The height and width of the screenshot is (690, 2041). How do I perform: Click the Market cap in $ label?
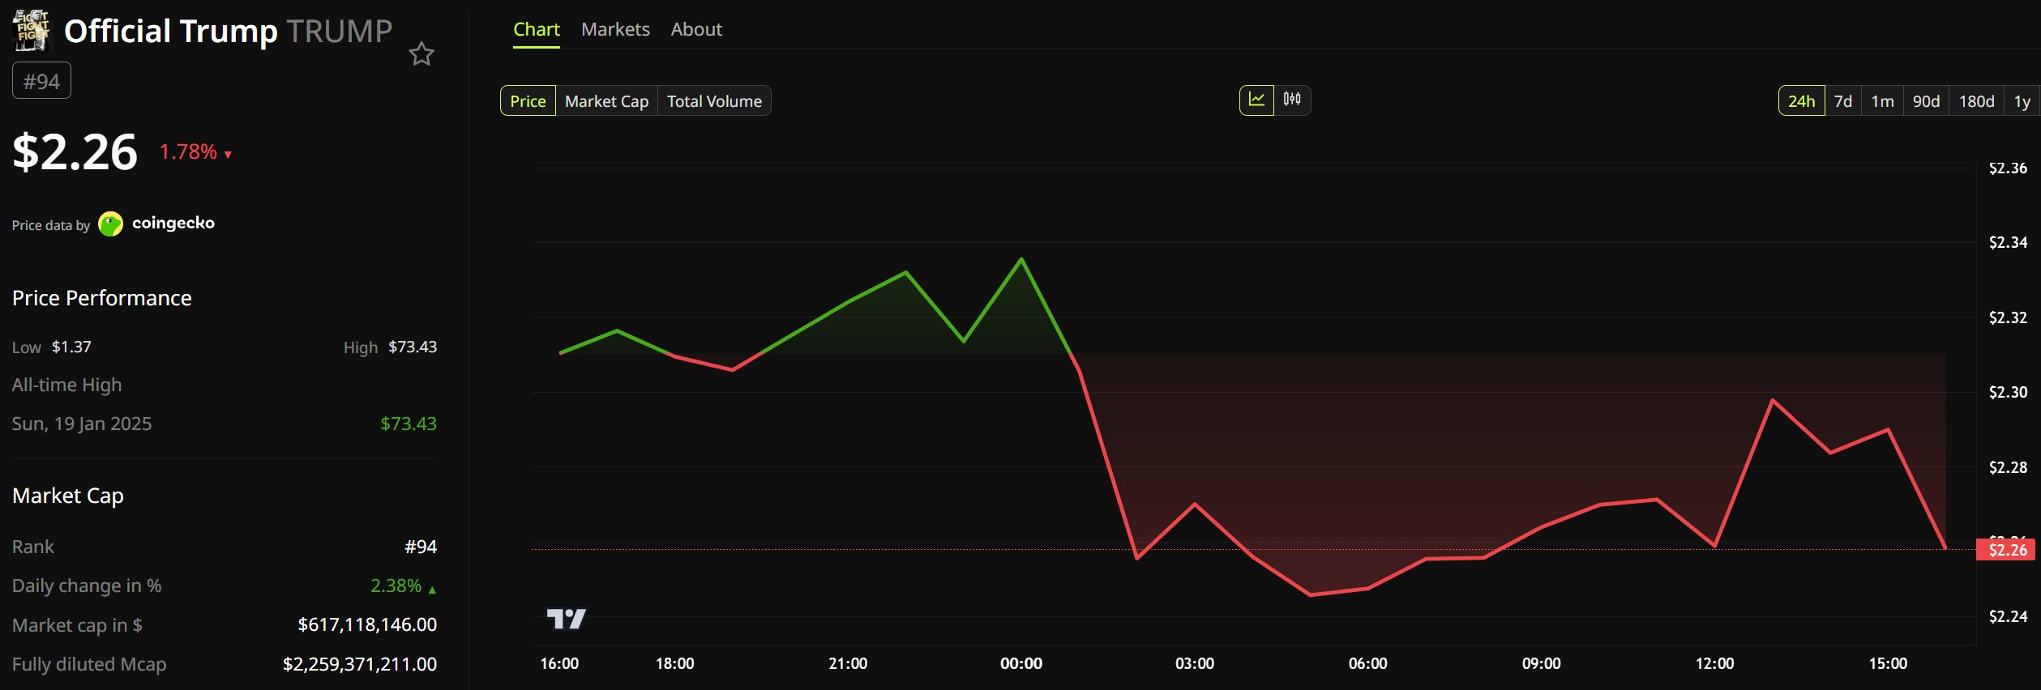(77, 625)
